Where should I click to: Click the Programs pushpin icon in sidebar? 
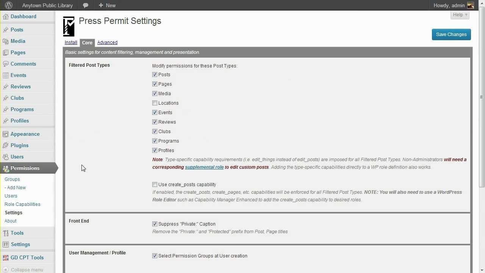(6, 109)
